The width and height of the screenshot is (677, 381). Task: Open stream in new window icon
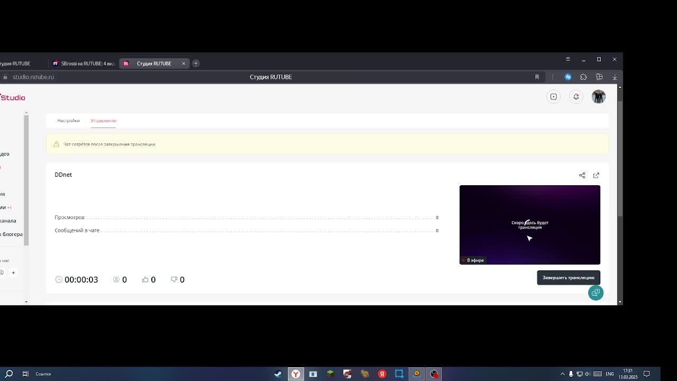596,175
